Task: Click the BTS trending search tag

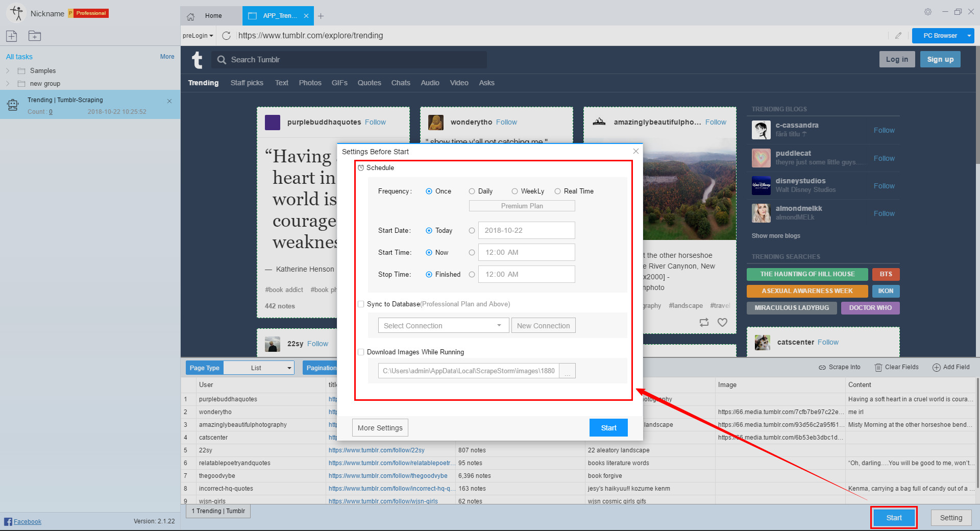Action: [886, 274]
